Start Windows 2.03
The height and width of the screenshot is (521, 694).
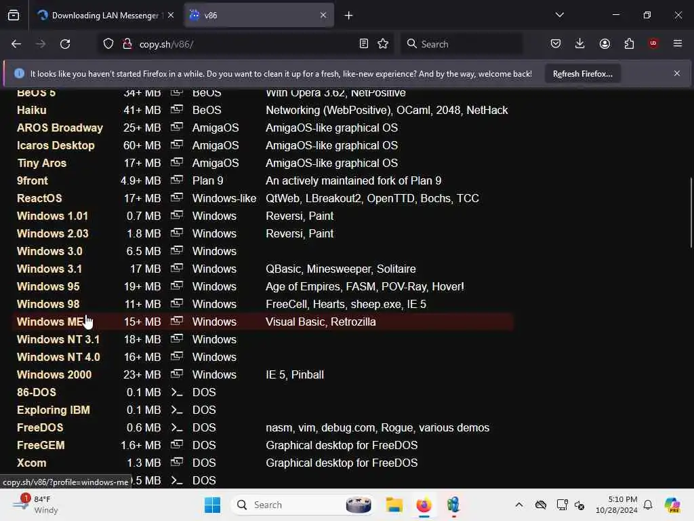coord(53,233)
